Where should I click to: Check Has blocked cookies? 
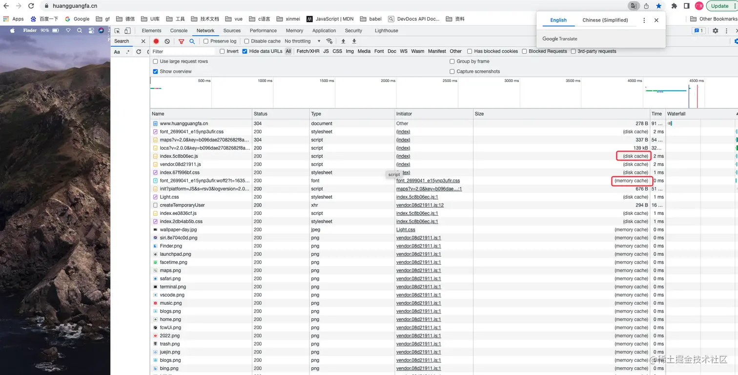[470, 51]
